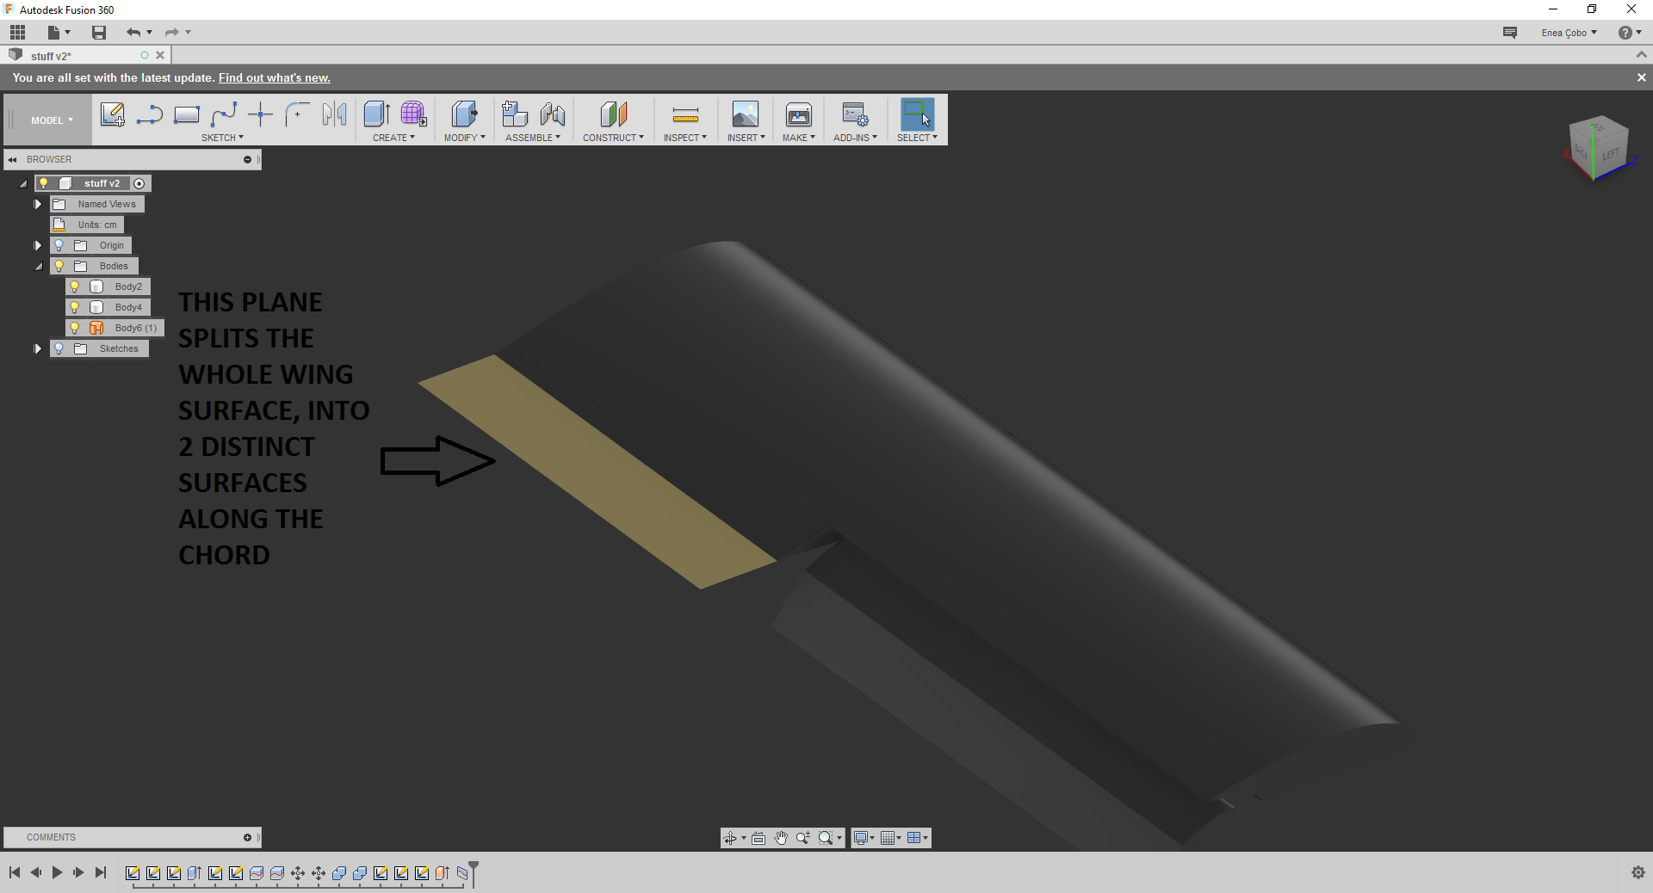Viewport: 1653px width, 893px height.
Task: Toggle visibility of Body4
Action: (75, 307)
